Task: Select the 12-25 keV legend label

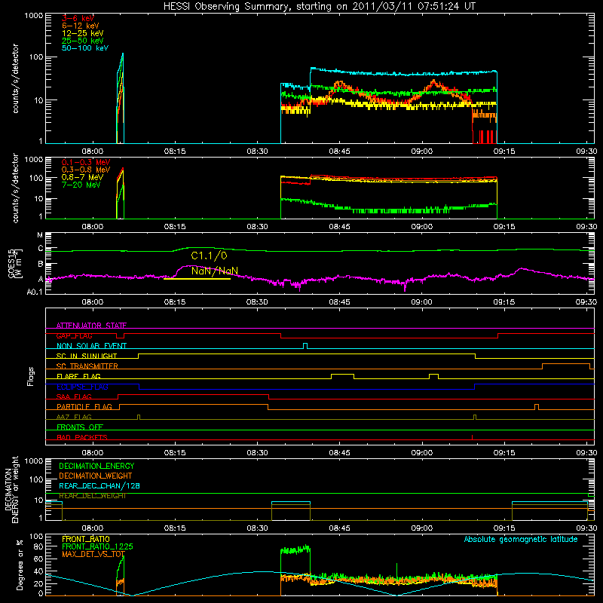Action: point(83,33)
